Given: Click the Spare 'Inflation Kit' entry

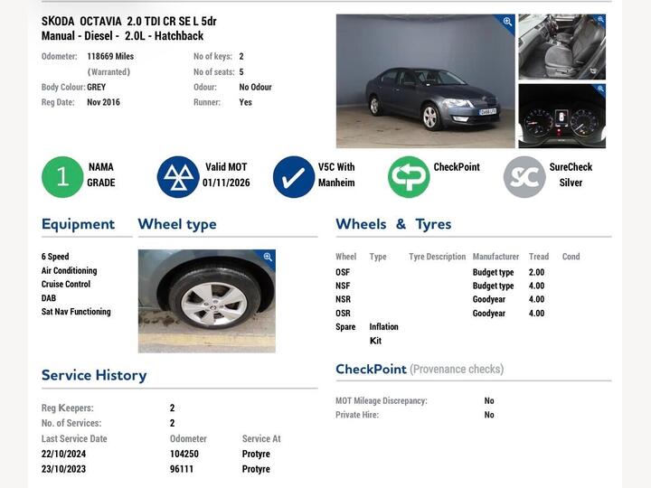Looking at the screenshot, I should pyautogui.click(x=383, y=333).
